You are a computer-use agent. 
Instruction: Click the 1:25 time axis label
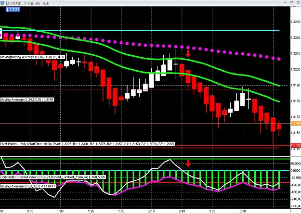pyautogui.click(x=91, y=211)
